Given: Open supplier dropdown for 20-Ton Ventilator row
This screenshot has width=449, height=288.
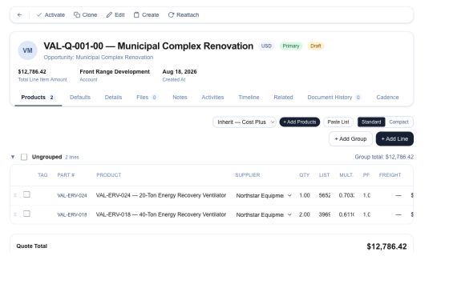Looking at the screenshot, I should pos(264,195).
